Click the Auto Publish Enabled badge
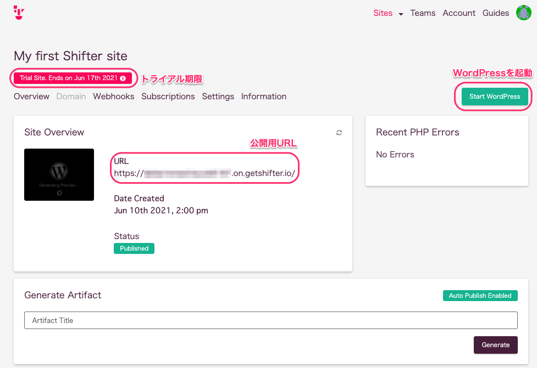 480,296
